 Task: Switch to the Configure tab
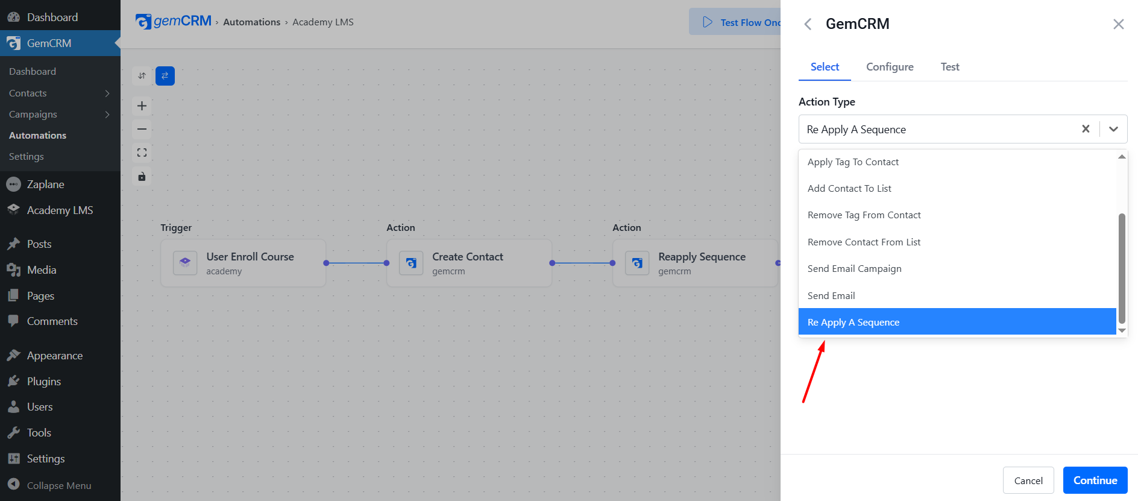(890, 67)
